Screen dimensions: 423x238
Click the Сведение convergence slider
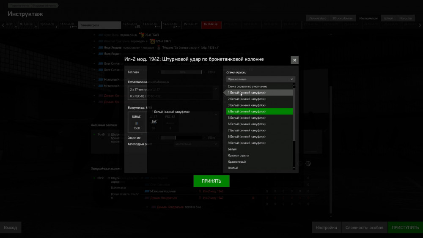pyautogui.click(x=181, y=138)
